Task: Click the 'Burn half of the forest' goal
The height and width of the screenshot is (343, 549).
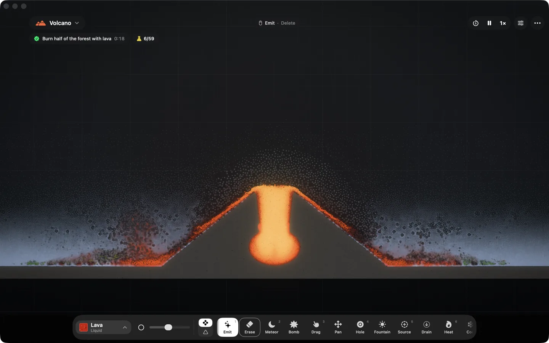Action: 77,38
